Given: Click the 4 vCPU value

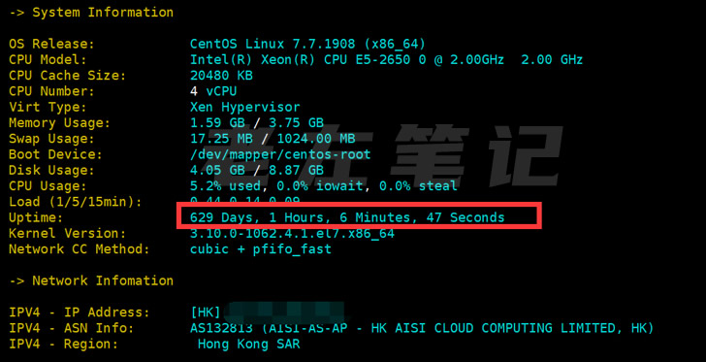Looking at the screenshot, I should (213, 91).
